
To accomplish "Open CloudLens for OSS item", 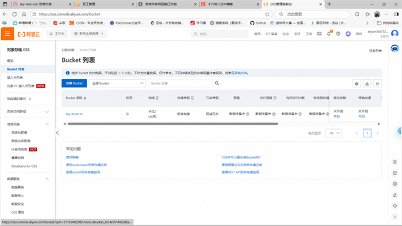I will [24, 166].
